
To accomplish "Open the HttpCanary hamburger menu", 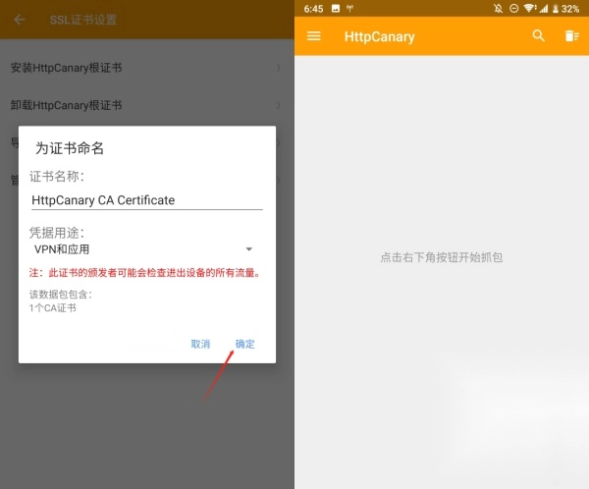I will tap(314, 36).
